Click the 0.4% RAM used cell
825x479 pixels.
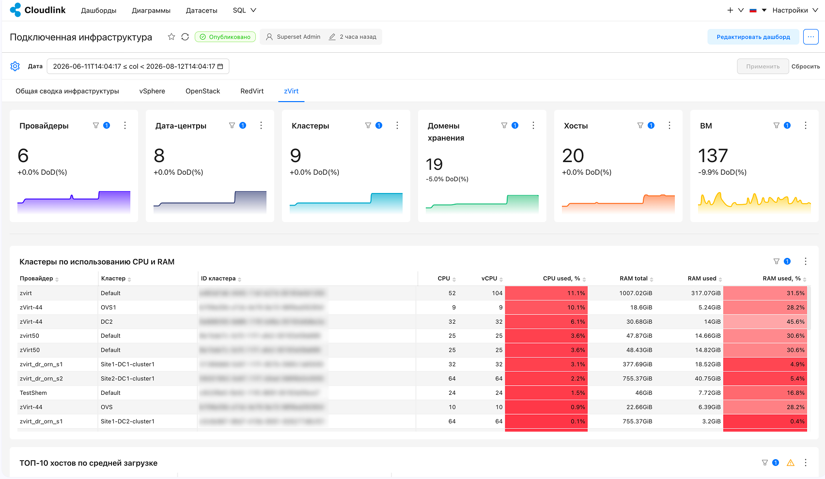click(765, 421)
